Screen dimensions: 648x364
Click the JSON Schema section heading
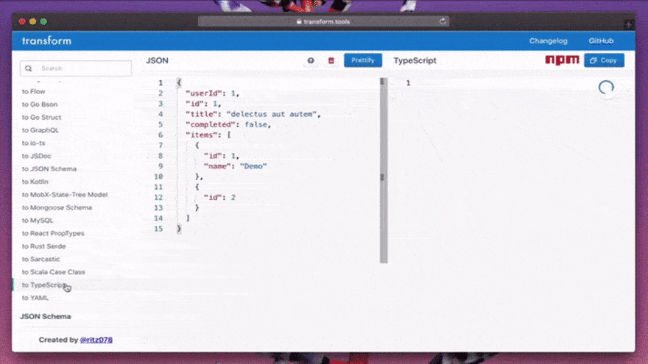coord(46,316)
